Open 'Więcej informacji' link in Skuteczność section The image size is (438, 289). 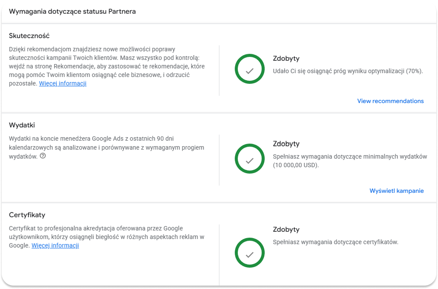pyautogui.click(x=63, y=83)
